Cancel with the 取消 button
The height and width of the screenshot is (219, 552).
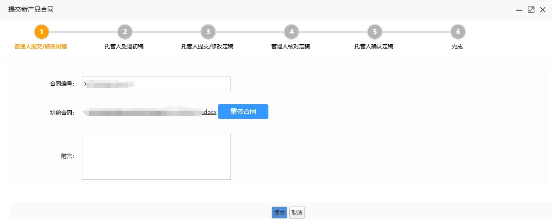click(x=297, y=213)
